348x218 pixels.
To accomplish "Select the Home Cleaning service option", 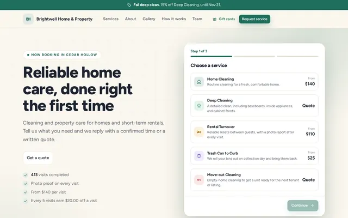I will (254, 82).
